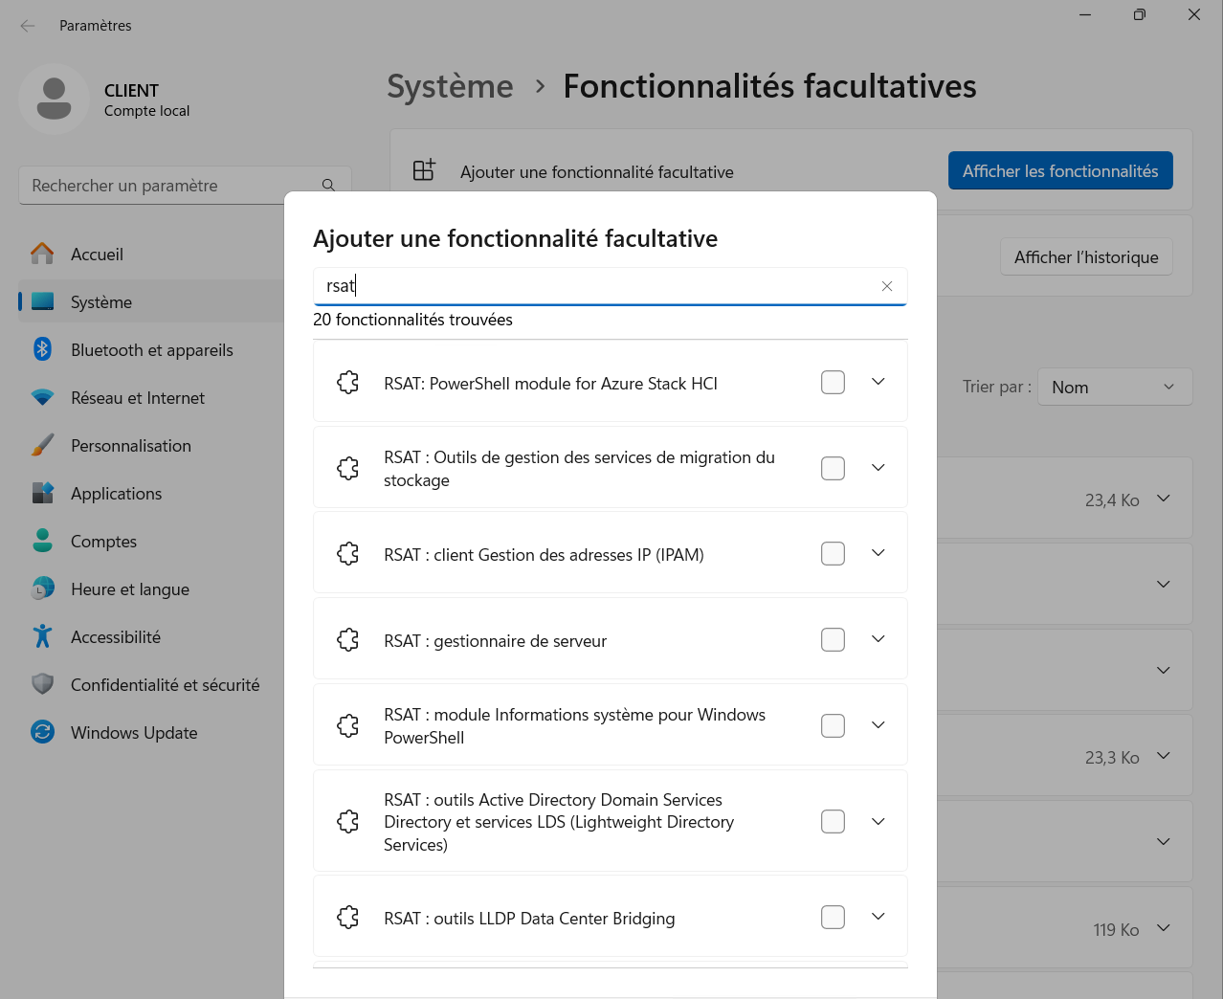Tick the RSAT gestionnaire de serveur checkbox
This screenshot has height=999, width=1223.
[x=833, y=640]
